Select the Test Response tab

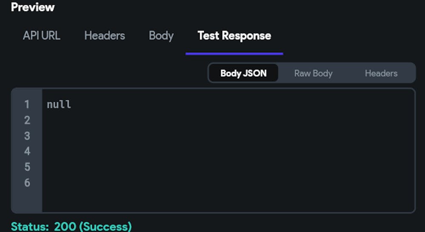point(234,36)
